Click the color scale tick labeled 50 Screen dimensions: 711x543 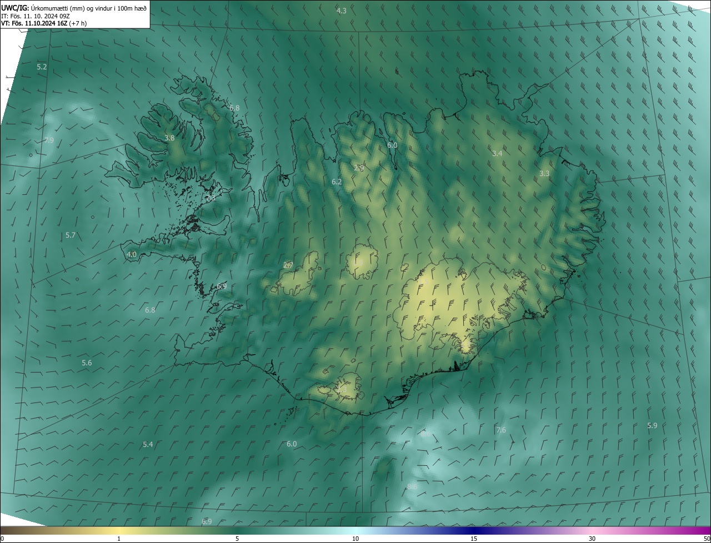tap(707, 539)
